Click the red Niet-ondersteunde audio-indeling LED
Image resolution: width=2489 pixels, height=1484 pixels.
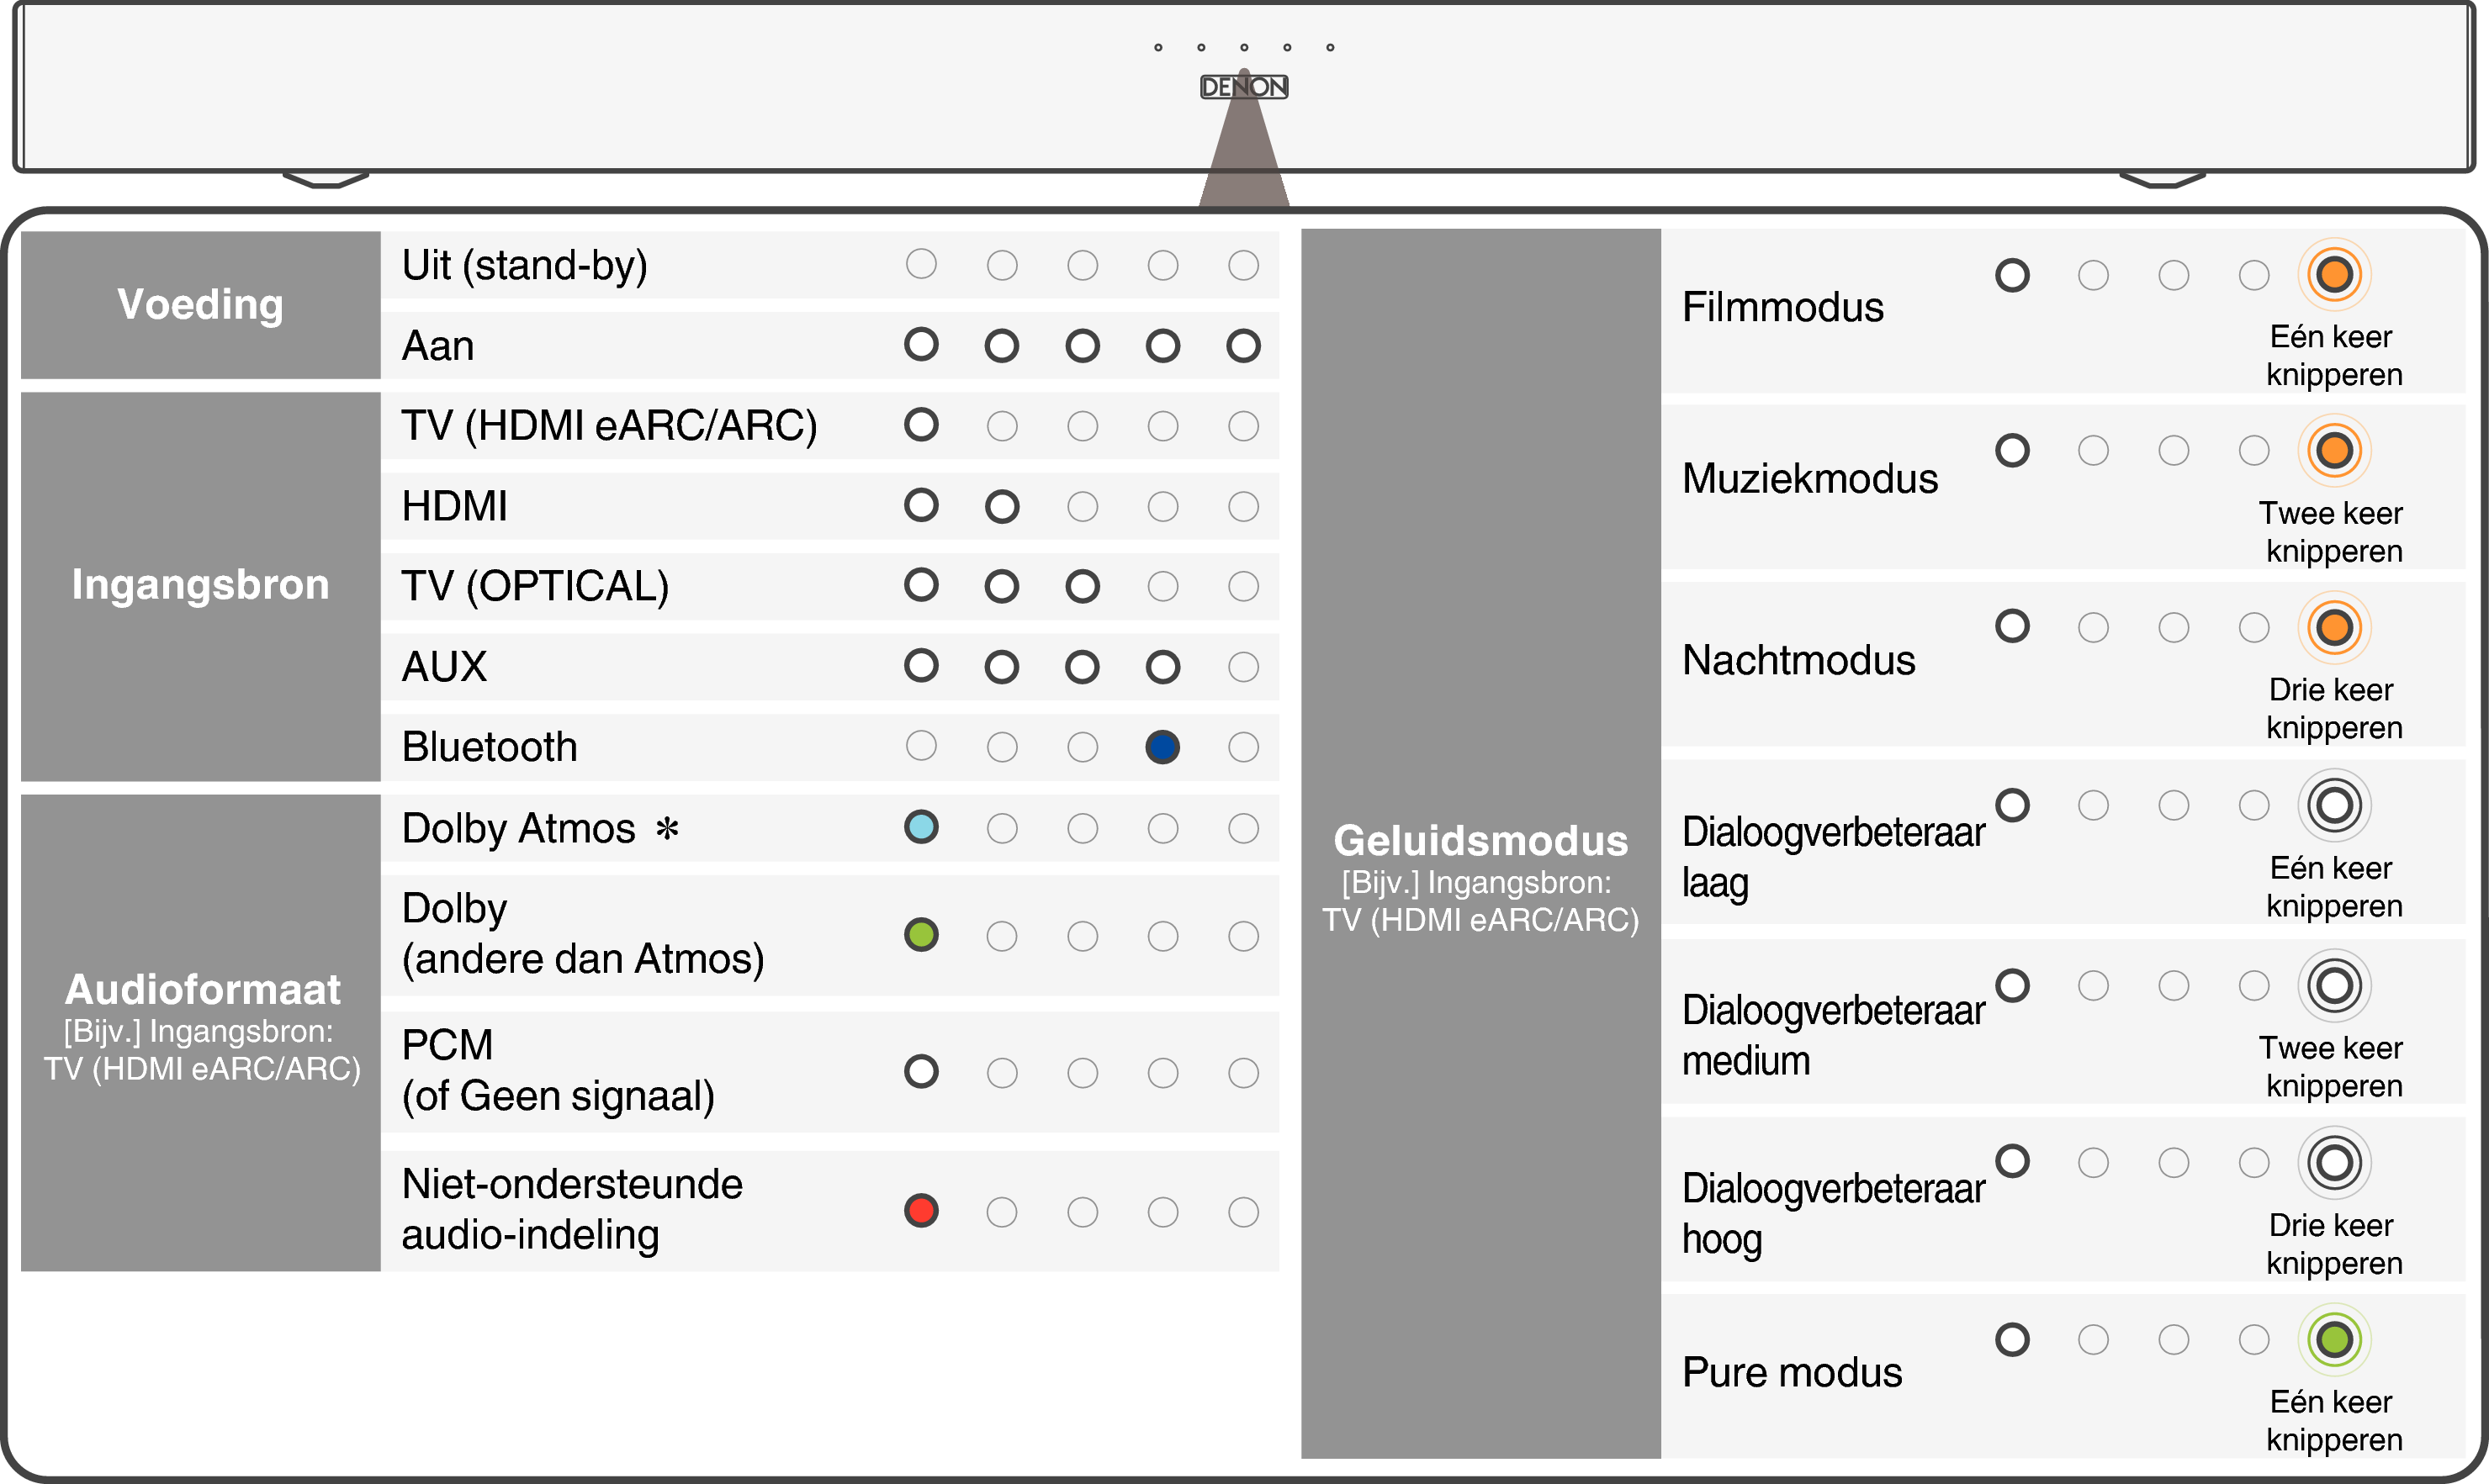tap(921, 1211)
